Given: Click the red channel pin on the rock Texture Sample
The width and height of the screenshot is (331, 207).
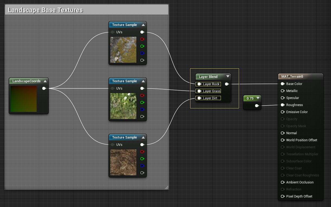Looking at the screenshot, I should pos(142,39).
